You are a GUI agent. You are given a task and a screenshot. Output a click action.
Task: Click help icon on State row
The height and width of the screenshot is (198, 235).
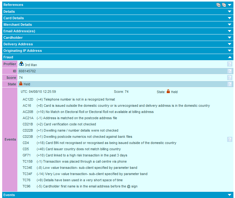tap(230, 84)
